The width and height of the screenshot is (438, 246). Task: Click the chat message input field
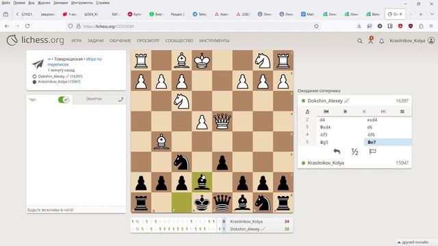point(76,210)
